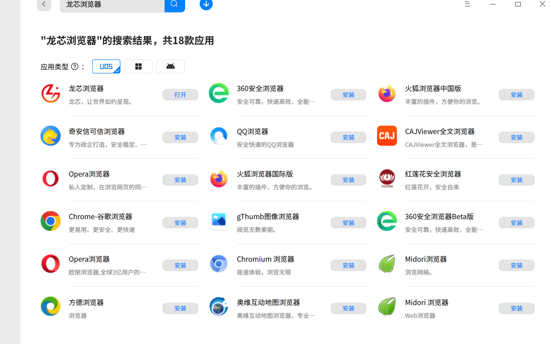
Task: Open the 360安全浏览器Beta版 title
Action: coord(439,216)
